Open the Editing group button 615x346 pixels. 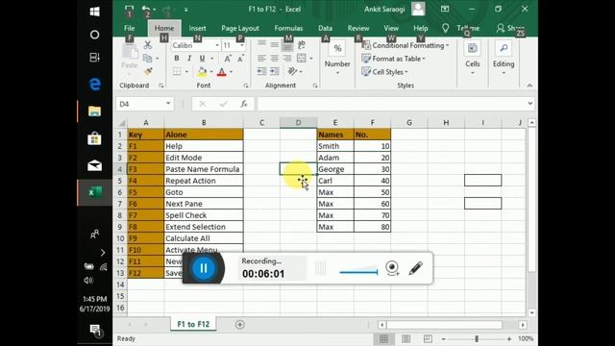pos(504,58)
